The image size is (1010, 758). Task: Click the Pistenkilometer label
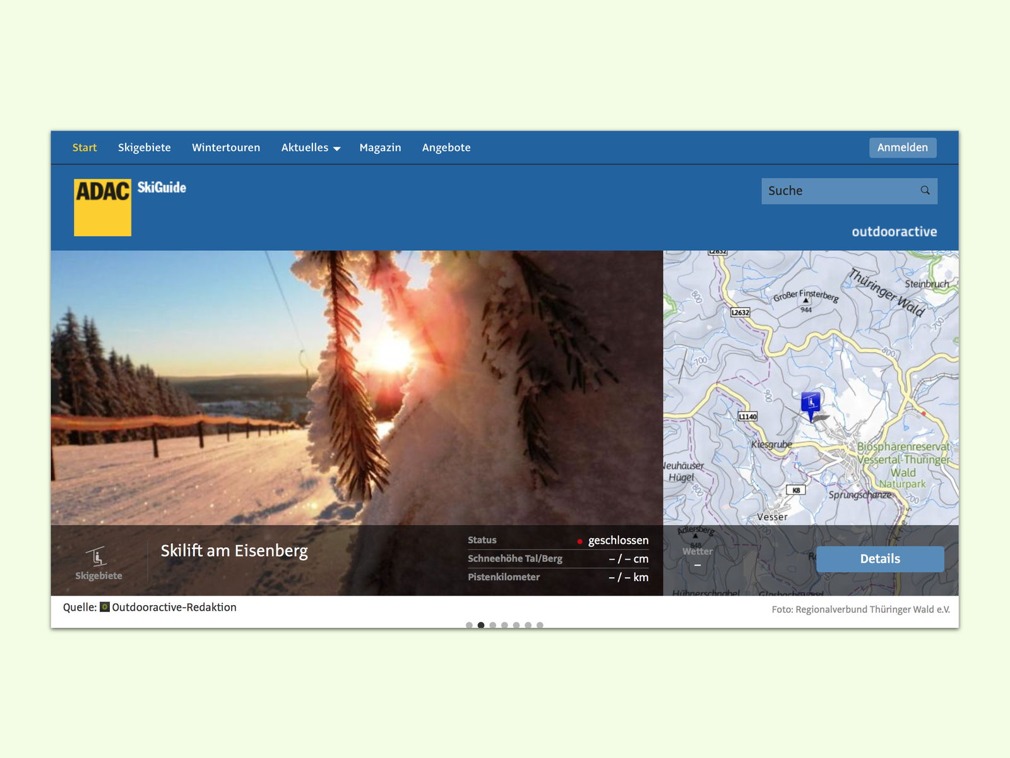coord(504,577)
